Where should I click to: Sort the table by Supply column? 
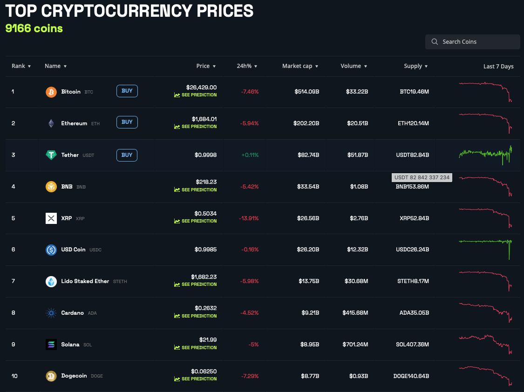coord(416,66)
